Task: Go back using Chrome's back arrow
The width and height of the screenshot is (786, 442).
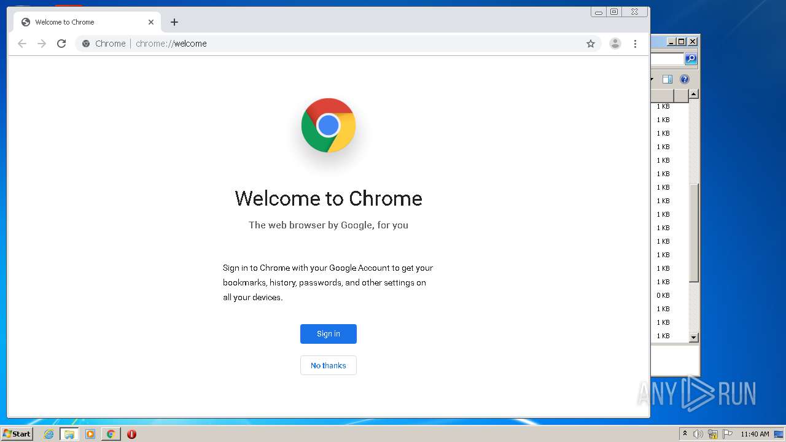Action: (x=22, y=44)
